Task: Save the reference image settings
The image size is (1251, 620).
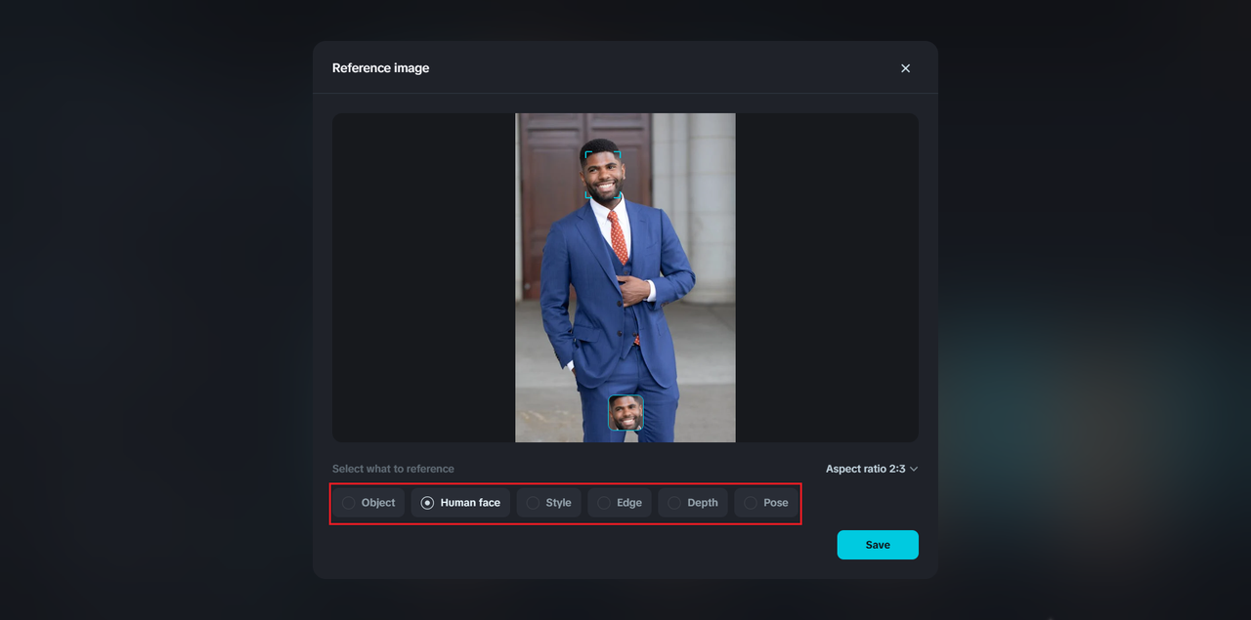Action: click(877, 545)
